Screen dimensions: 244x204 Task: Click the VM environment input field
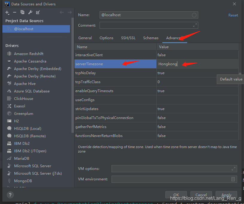tap(174, 179)
